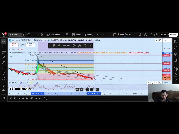The width and height of the screenshot is (179, 134).
Task: Select the 3M time range
Action: point(23,98)
